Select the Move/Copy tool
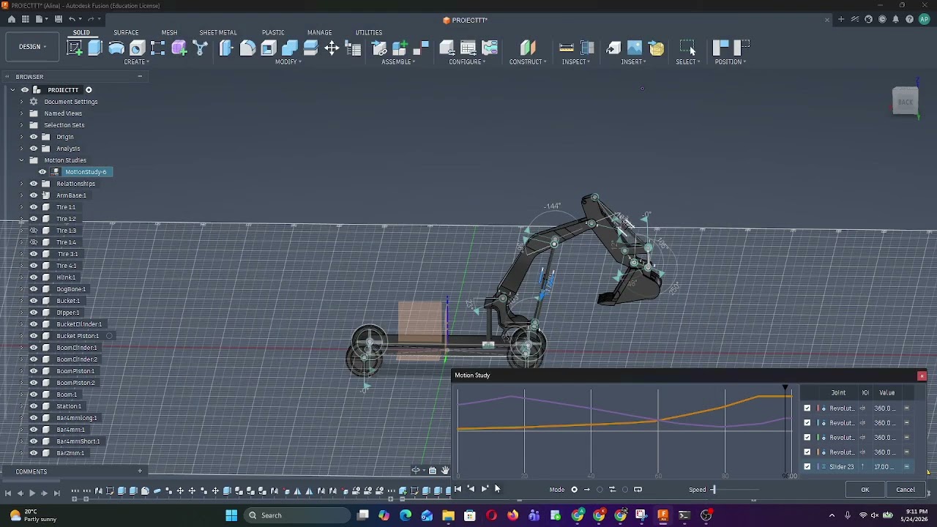 click(x=332, y=48)
